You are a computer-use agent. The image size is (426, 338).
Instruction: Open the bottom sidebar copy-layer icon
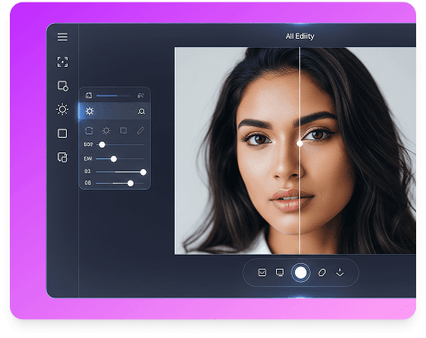pyautogui.click(x=63, y=157)
